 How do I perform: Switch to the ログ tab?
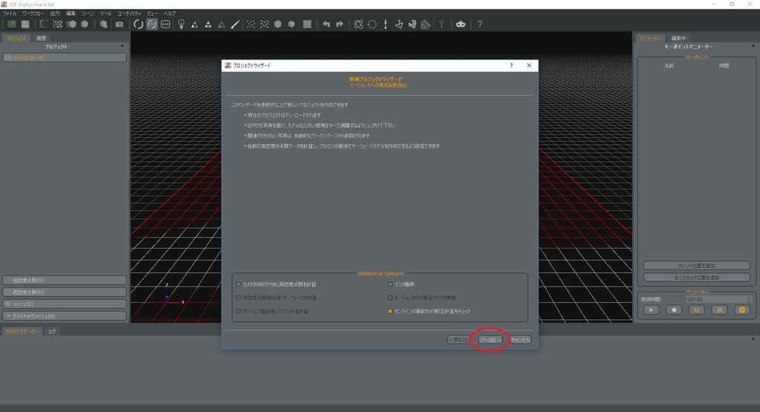pos(52,332)
